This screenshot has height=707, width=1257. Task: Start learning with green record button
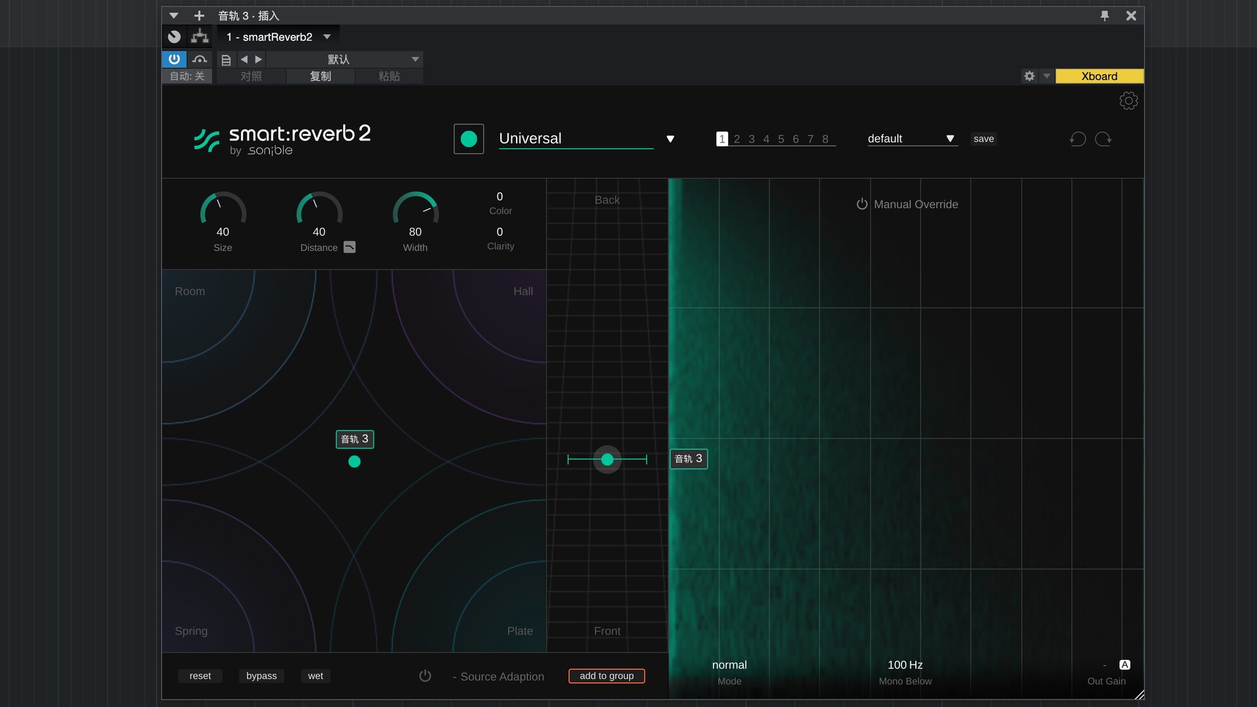[469, 139]
